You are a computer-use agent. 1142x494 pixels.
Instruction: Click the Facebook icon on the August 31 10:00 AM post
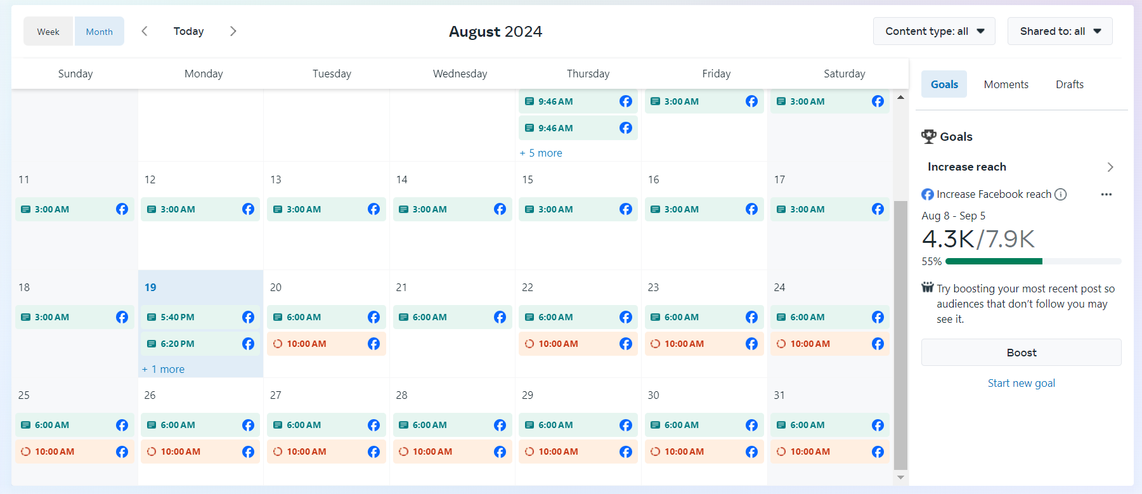click(x=878, y=452)
